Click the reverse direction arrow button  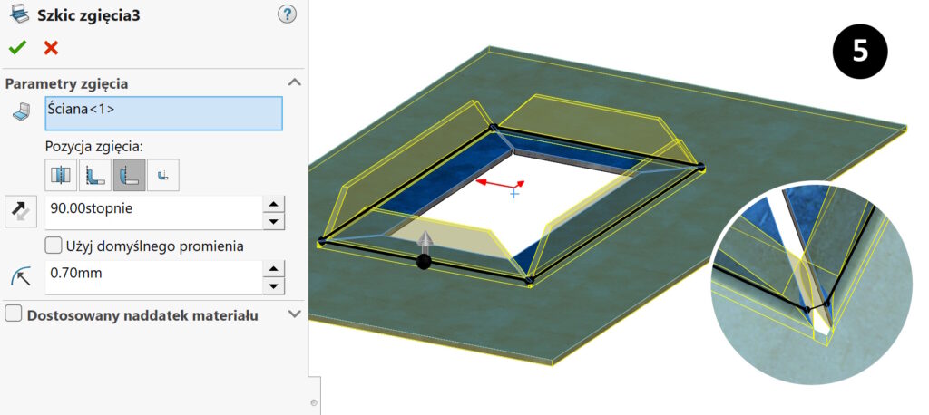coord(19,212)
